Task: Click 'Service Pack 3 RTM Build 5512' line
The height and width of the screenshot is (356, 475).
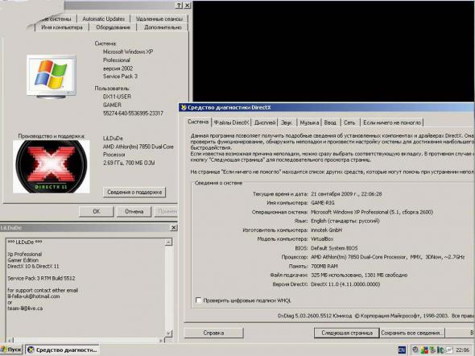Action: click(41, 278)
